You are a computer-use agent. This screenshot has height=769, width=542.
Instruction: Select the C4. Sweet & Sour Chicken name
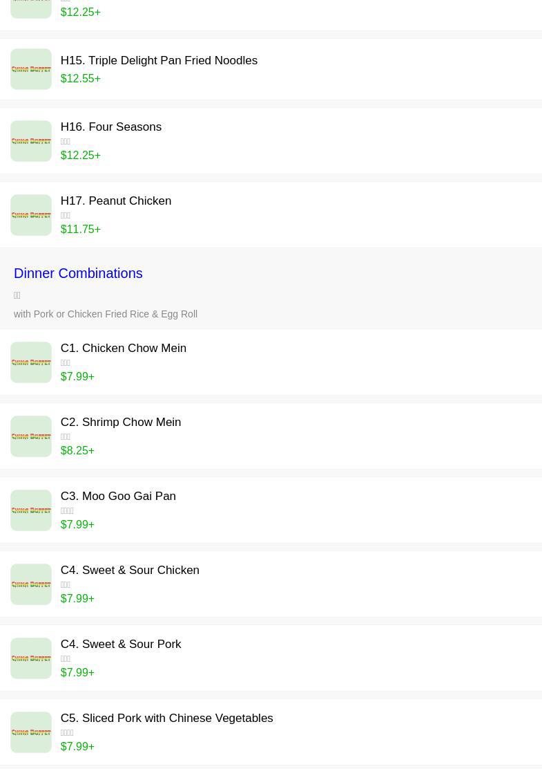pos(130,571)
